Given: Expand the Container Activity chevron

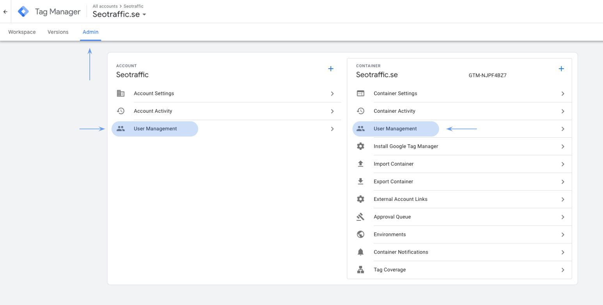Looking at the screenshot, I should pos(563,111).
